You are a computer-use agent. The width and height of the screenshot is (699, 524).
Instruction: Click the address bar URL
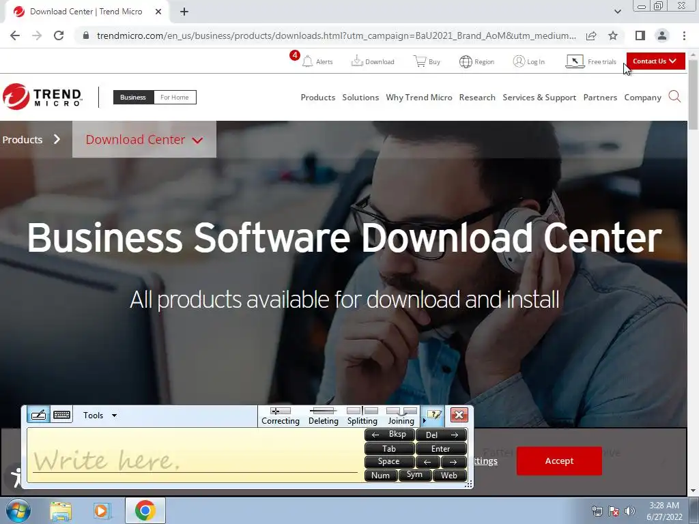coord(336,35)
